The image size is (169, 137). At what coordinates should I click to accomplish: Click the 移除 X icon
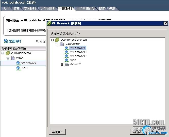click(x=37, y=41)
